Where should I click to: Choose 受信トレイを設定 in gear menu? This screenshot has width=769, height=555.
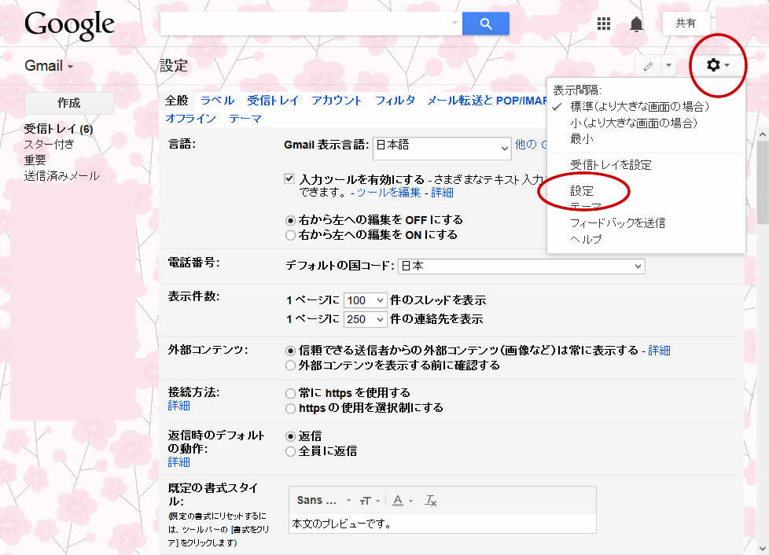coord(611,165)
